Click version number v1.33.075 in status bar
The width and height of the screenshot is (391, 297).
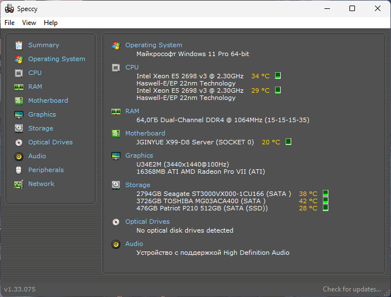click(x=20, y=290)
